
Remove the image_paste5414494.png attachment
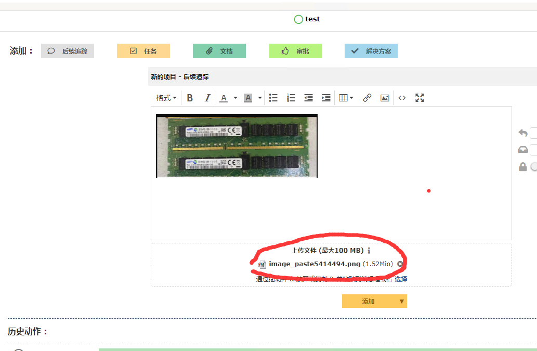pos(400,264)
